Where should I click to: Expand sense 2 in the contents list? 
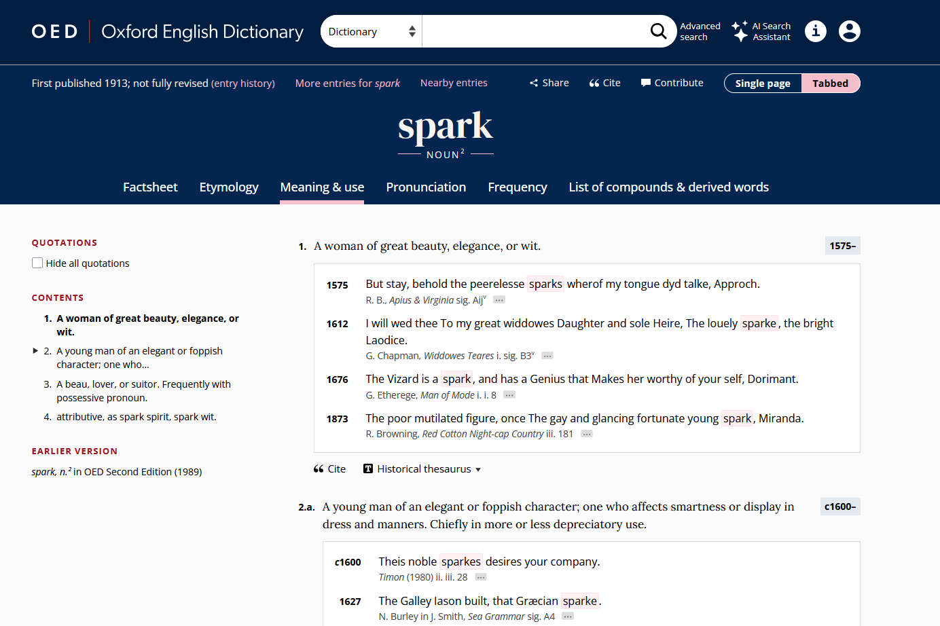35,351
